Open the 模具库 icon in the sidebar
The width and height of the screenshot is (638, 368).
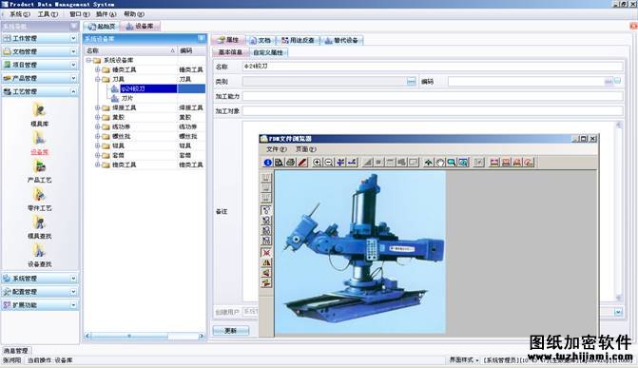39,110
